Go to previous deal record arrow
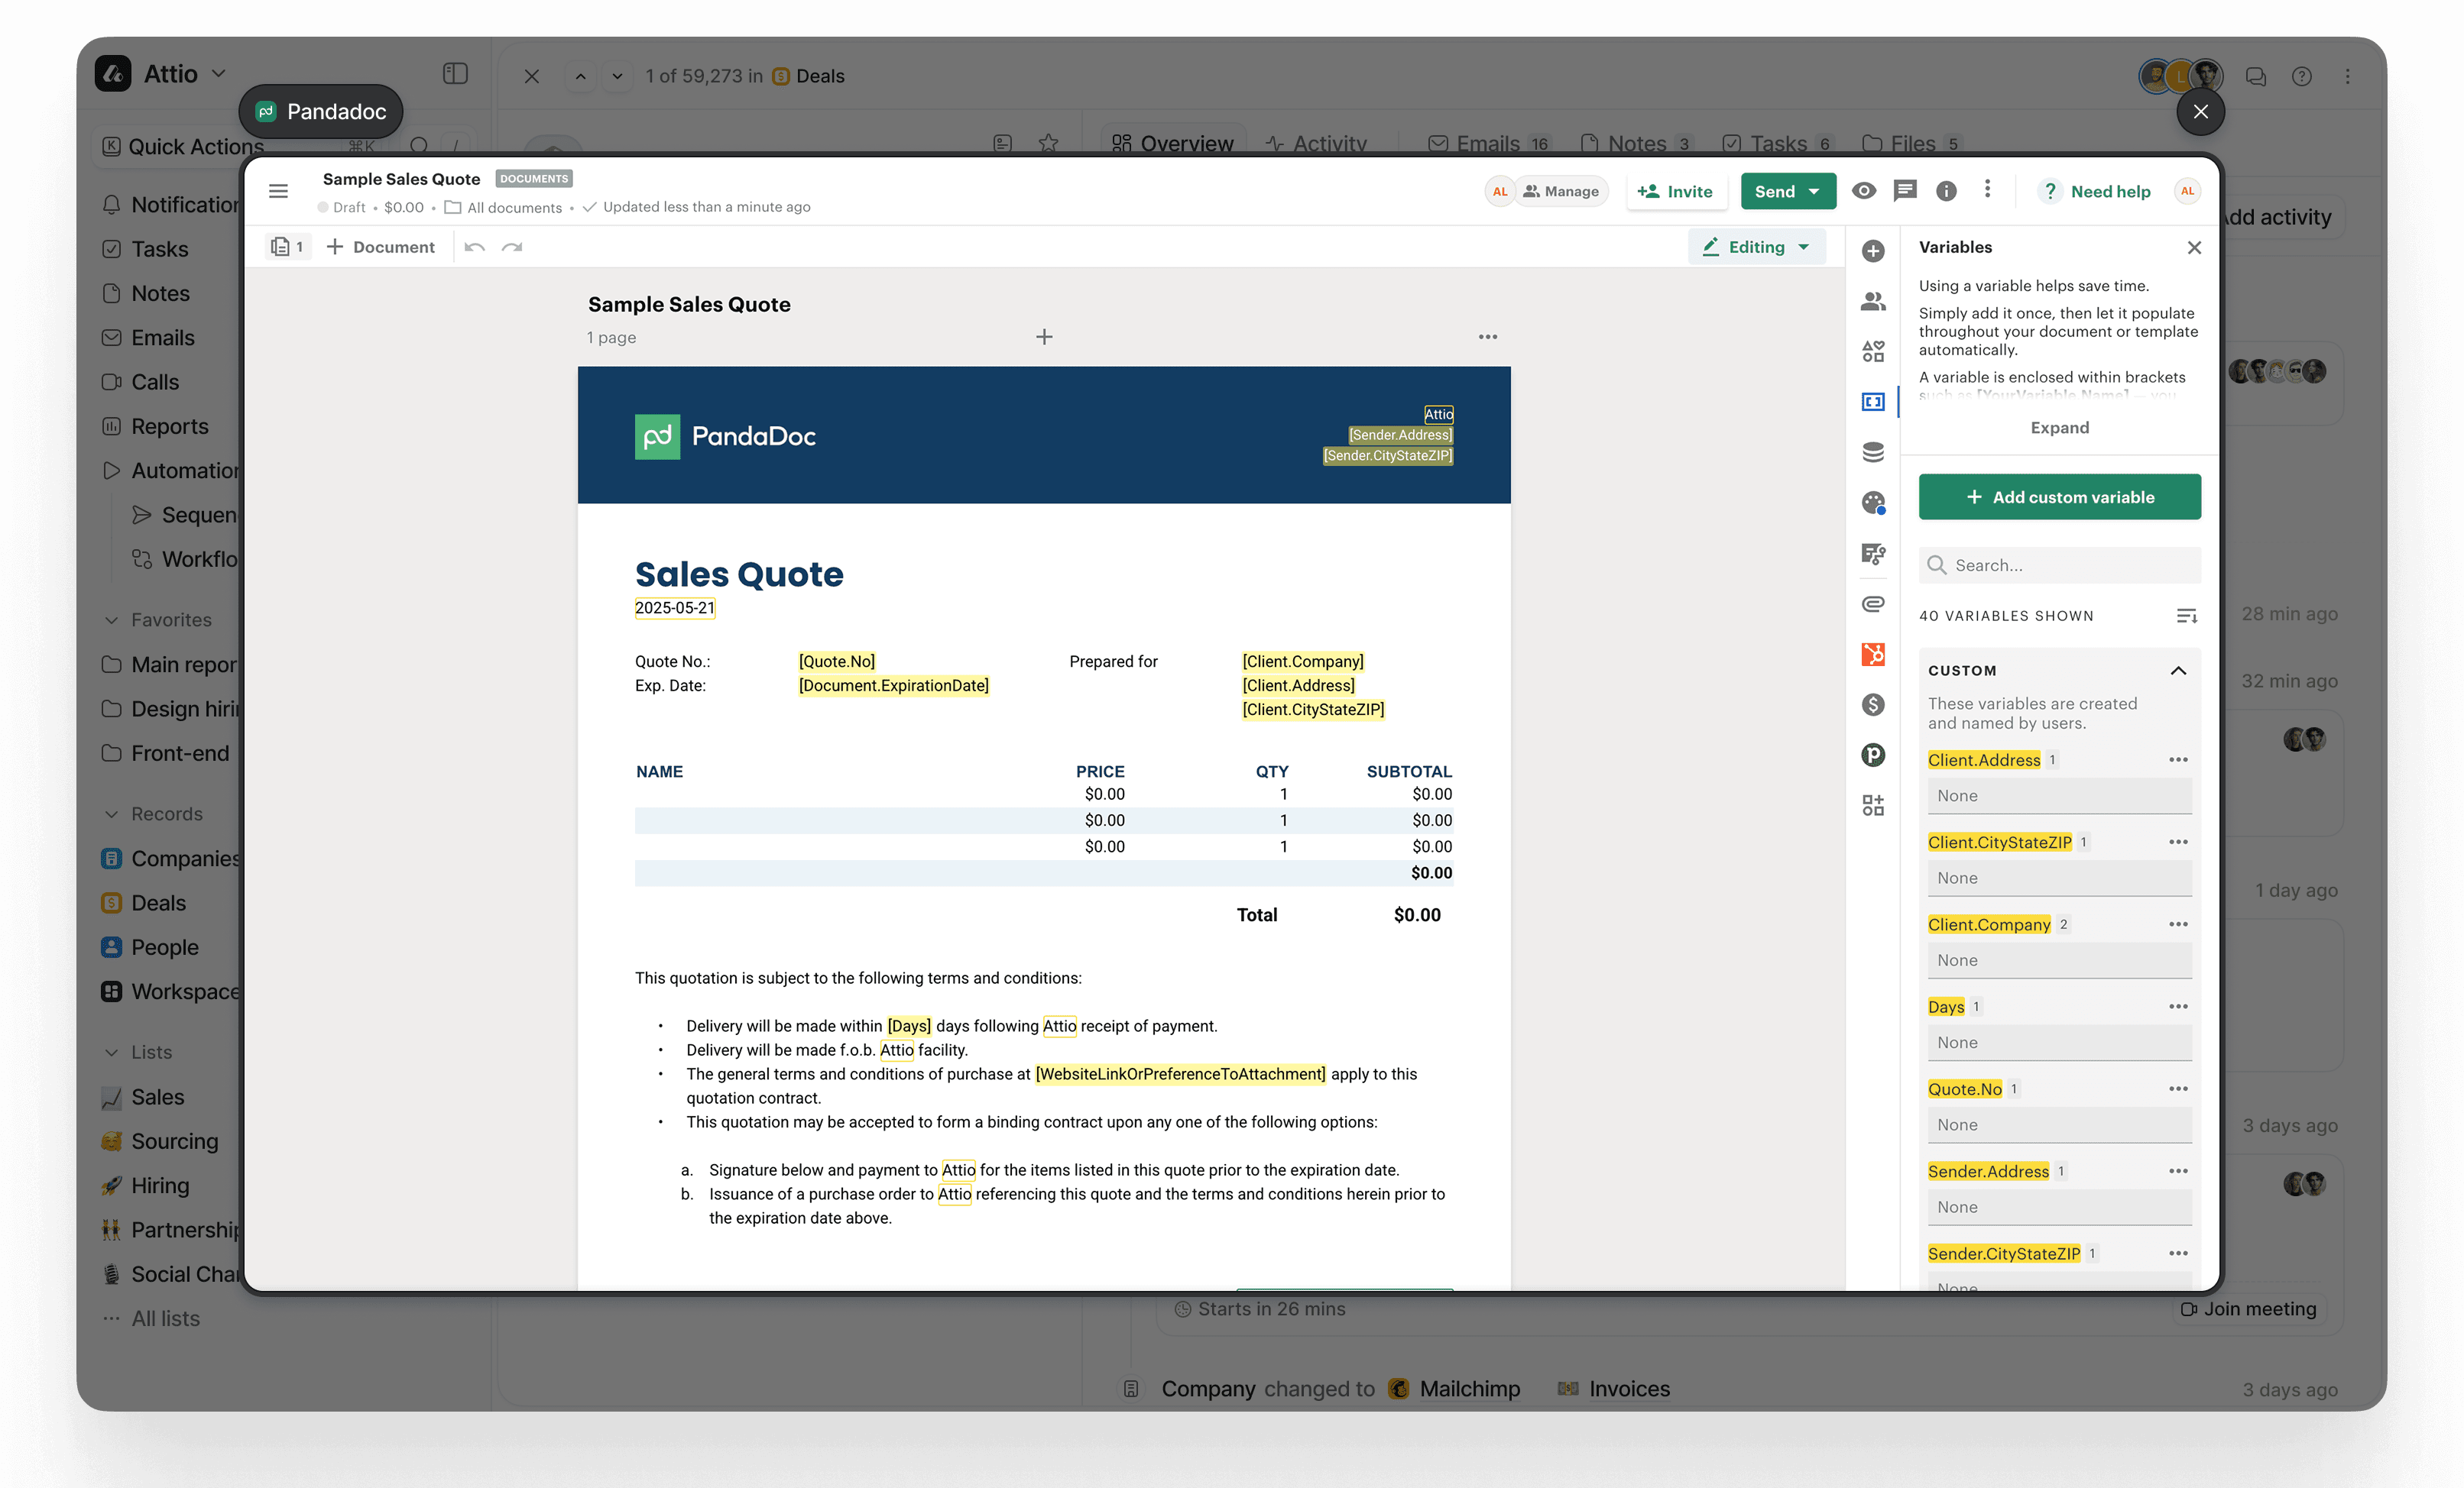Viewport: 2464px width, 1488px height. (x=580, y=76)
